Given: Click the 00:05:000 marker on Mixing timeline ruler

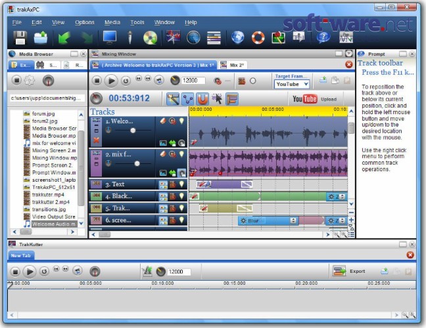Looking at the screenshot, I should [273, 110].
